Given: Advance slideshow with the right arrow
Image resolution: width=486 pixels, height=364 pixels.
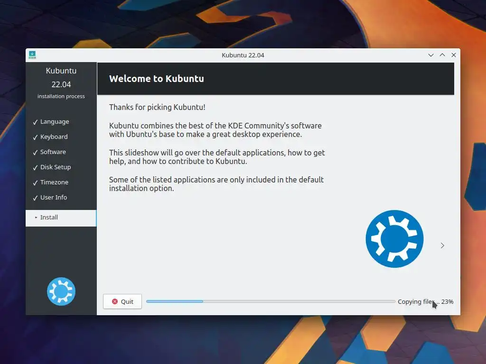Looking at the screenshot, I should click(442, 246).
